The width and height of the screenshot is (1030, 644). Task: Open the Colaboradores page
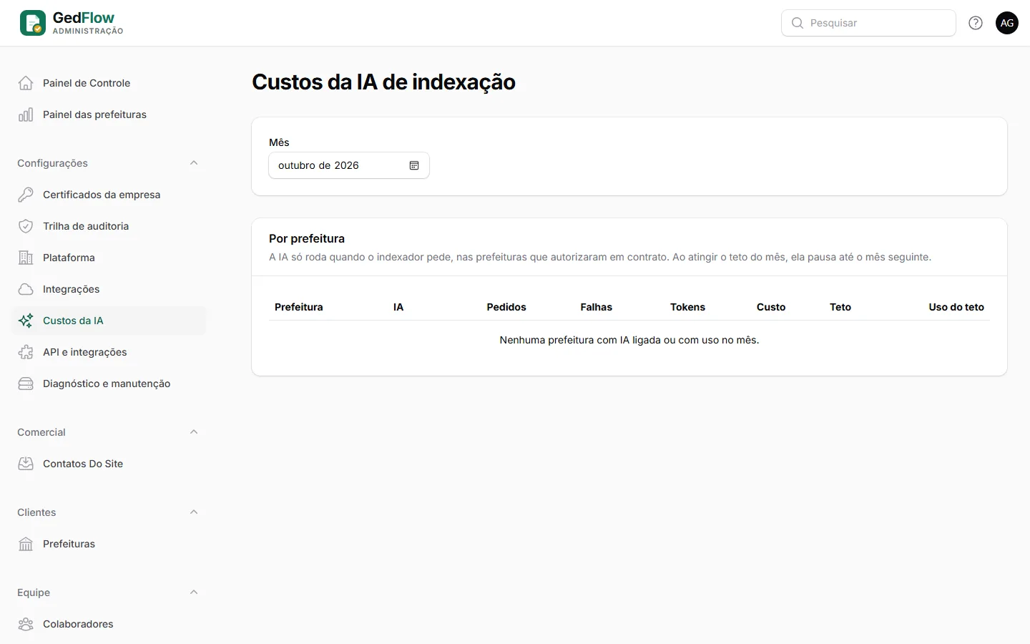click(109, 624)
